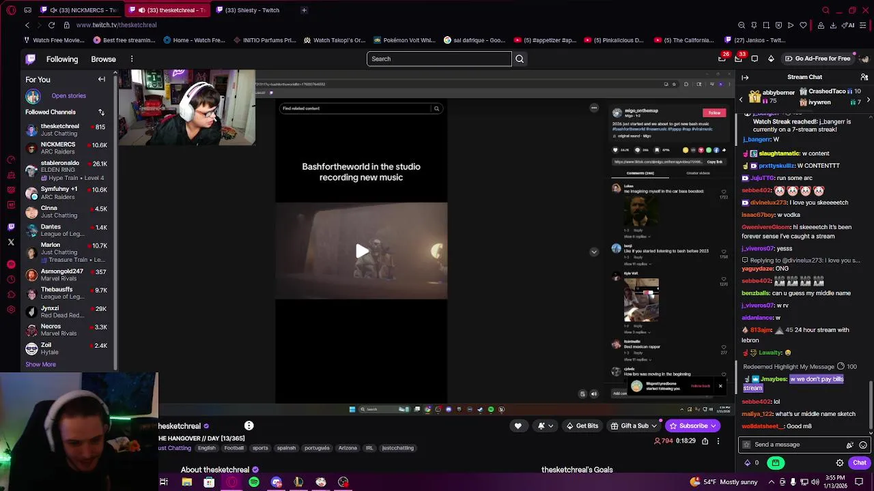
Task: Click Get Bits button
Action: [x=582, y=426]
